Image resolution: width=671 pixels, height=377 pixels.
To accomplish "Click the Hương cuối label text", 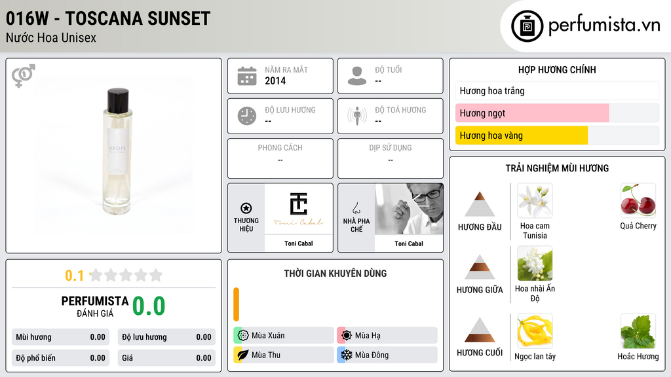I will pyautogui.click(x=480, y=353).
